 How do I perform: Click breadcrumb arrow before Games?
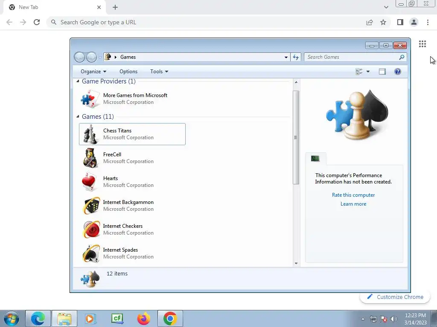tap(115, 57)
